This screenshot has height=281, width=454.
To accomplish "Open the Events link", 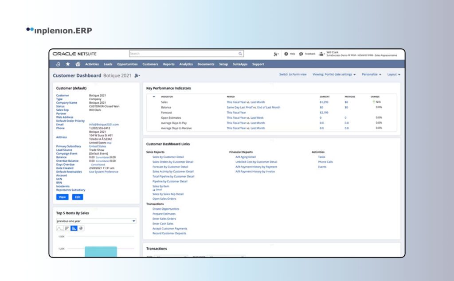I will click(322, 167).
